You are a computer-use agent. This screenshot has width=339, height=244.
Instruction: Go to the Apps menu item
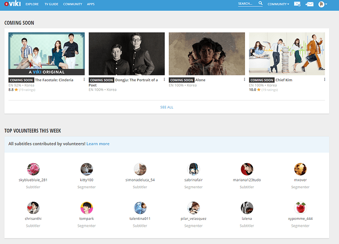tap(91, 4)
